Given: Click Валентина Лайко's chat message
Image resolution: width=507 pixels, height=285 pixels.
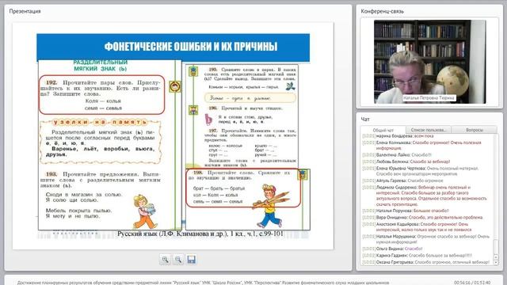Looking at the screenshot, I should coord(397,155).
